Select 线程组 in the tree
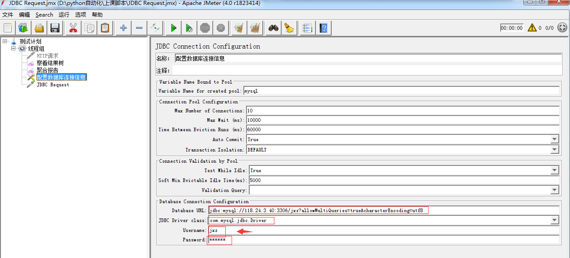 (36, 49)
